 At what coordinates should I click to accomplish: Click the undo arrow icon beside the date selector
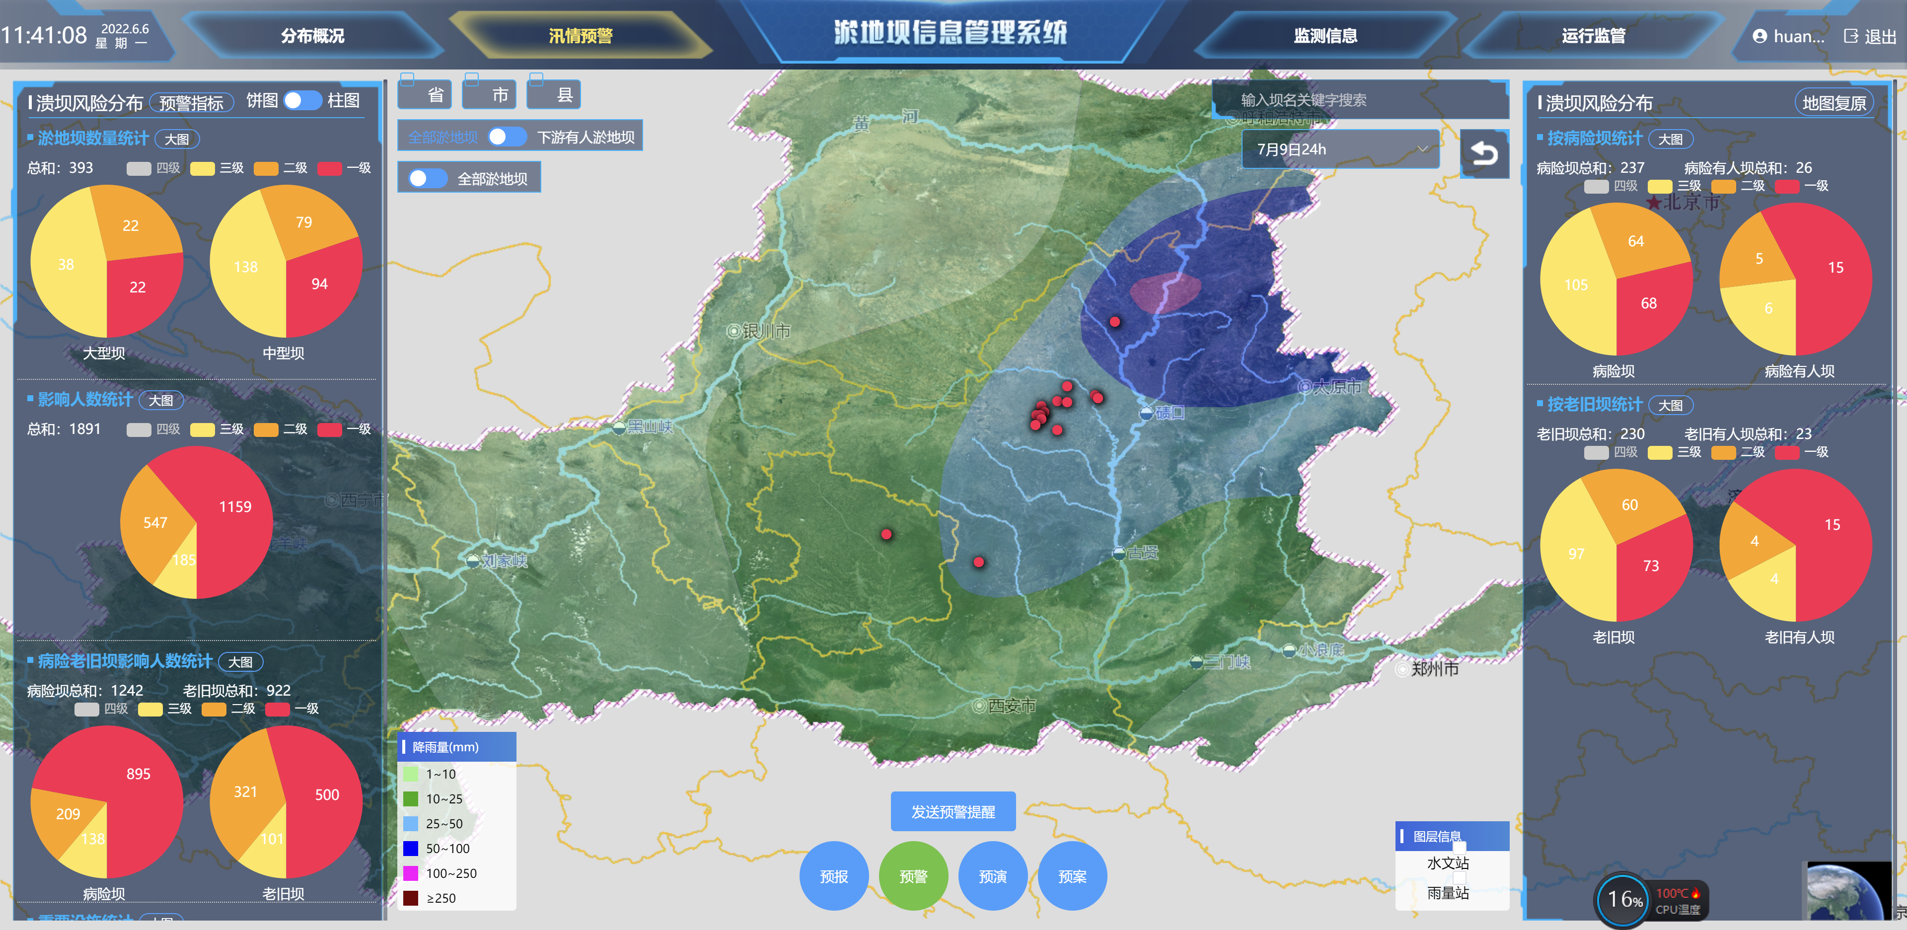click(x=1483, y=153)
